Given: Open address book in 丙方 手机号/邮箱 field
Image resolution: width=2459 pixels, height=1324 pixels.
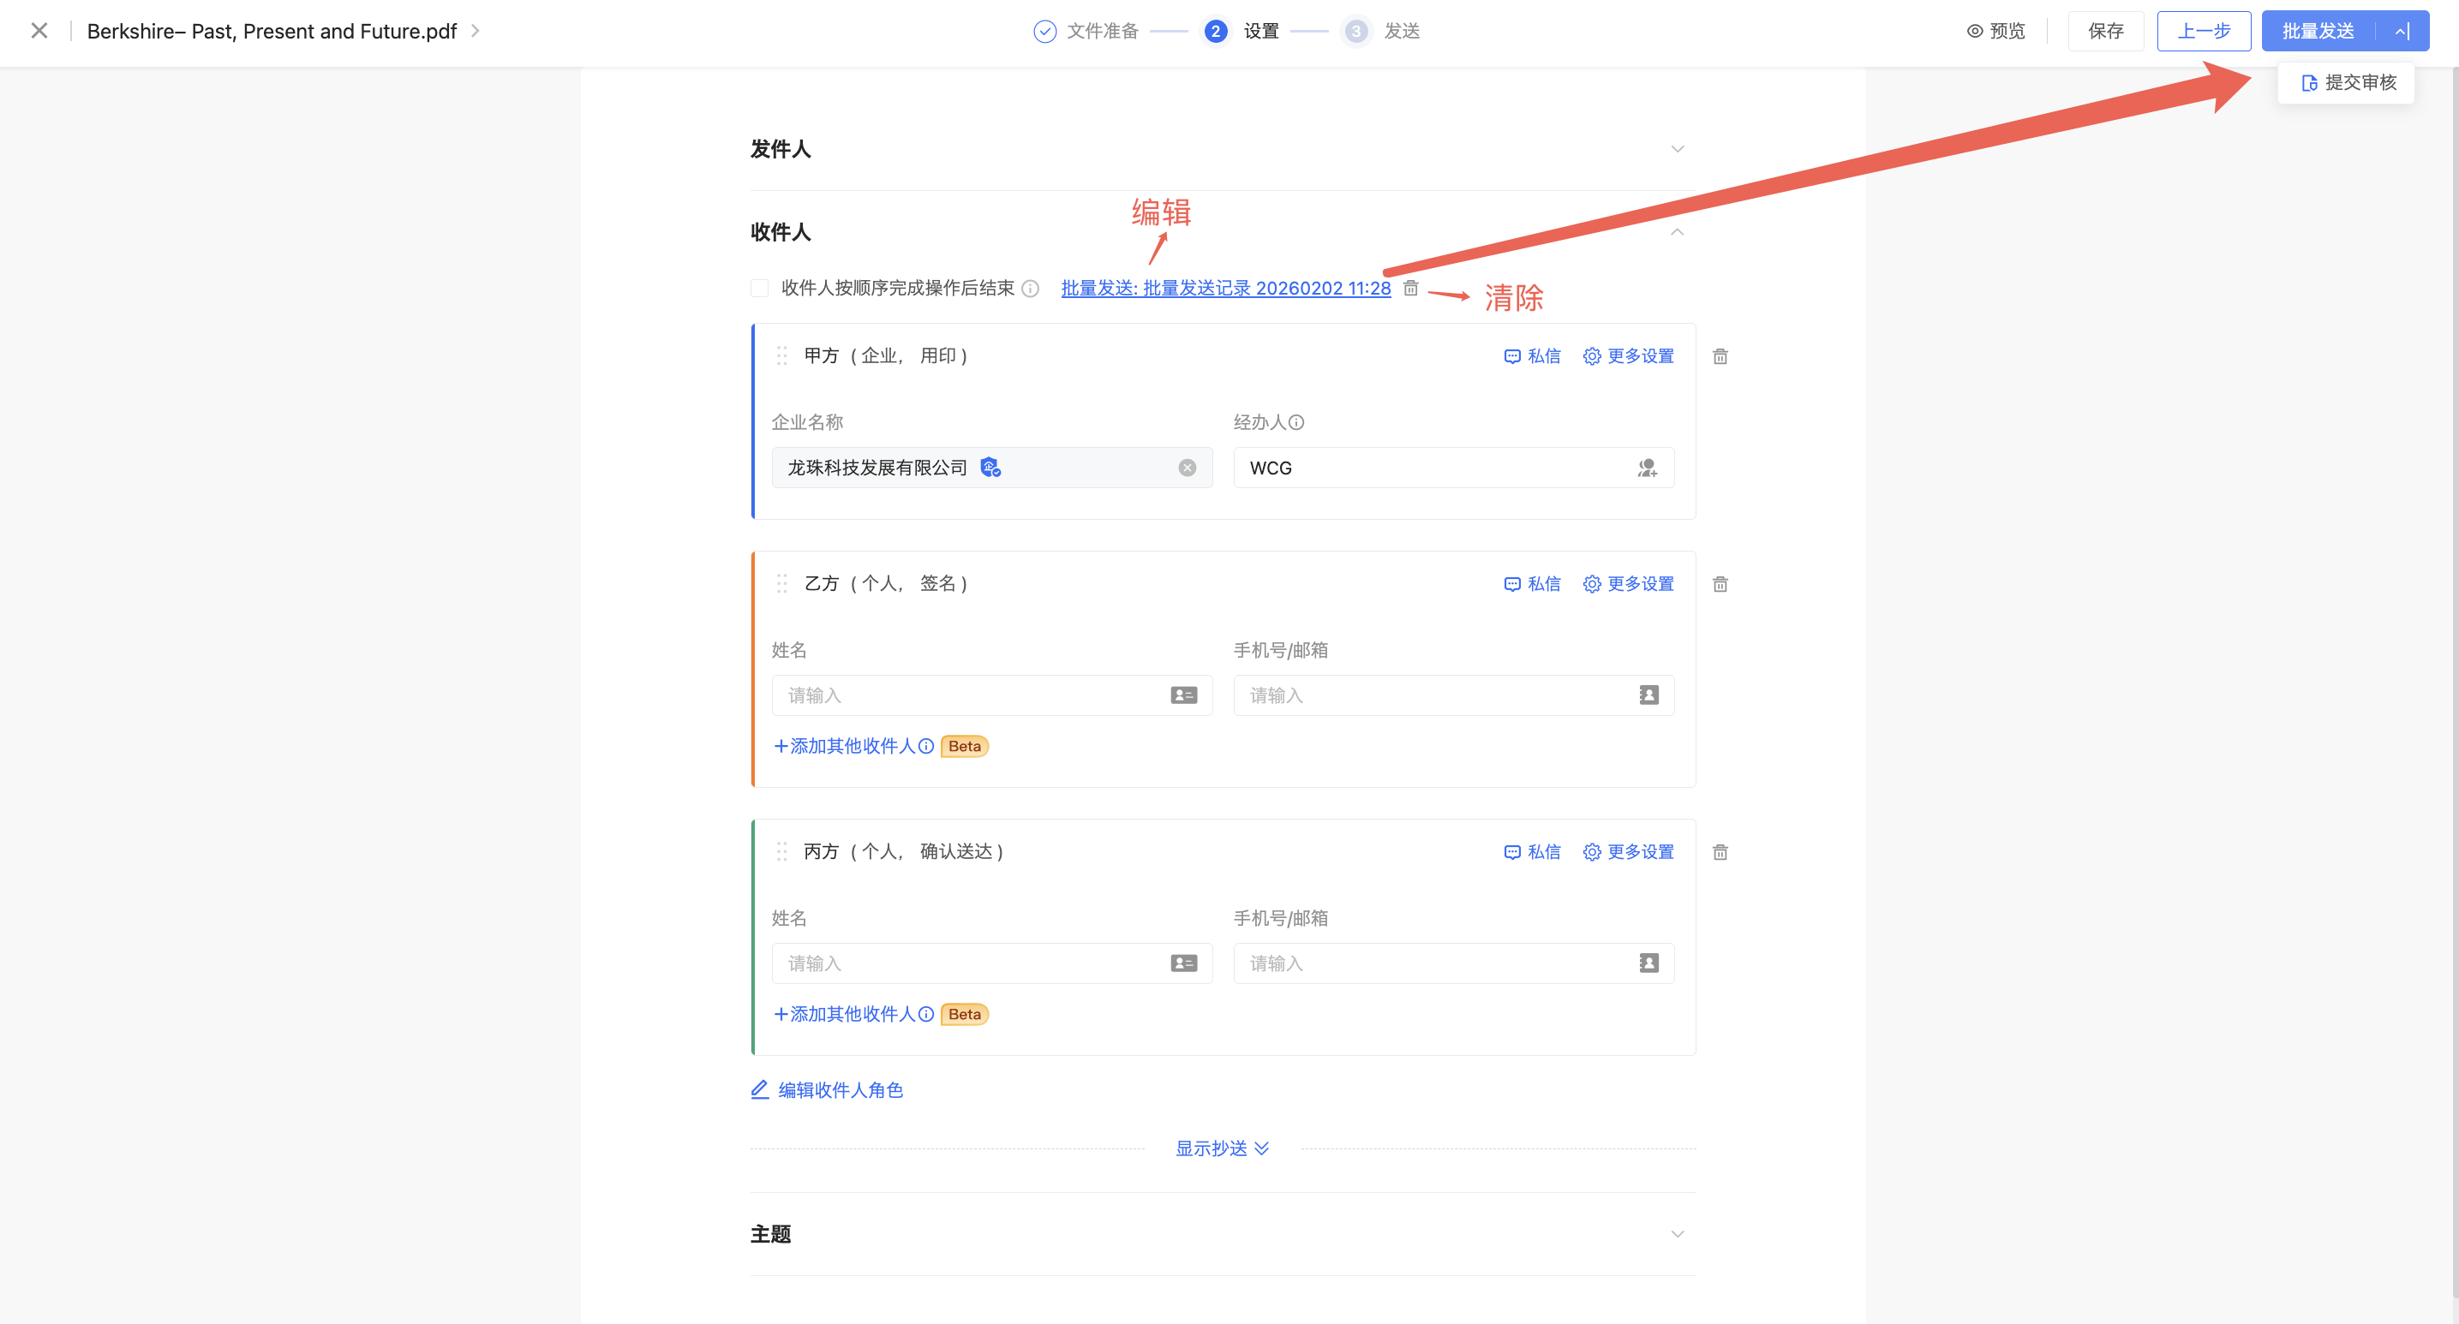Looking at the screenshot, I should tap(1648, 964).
